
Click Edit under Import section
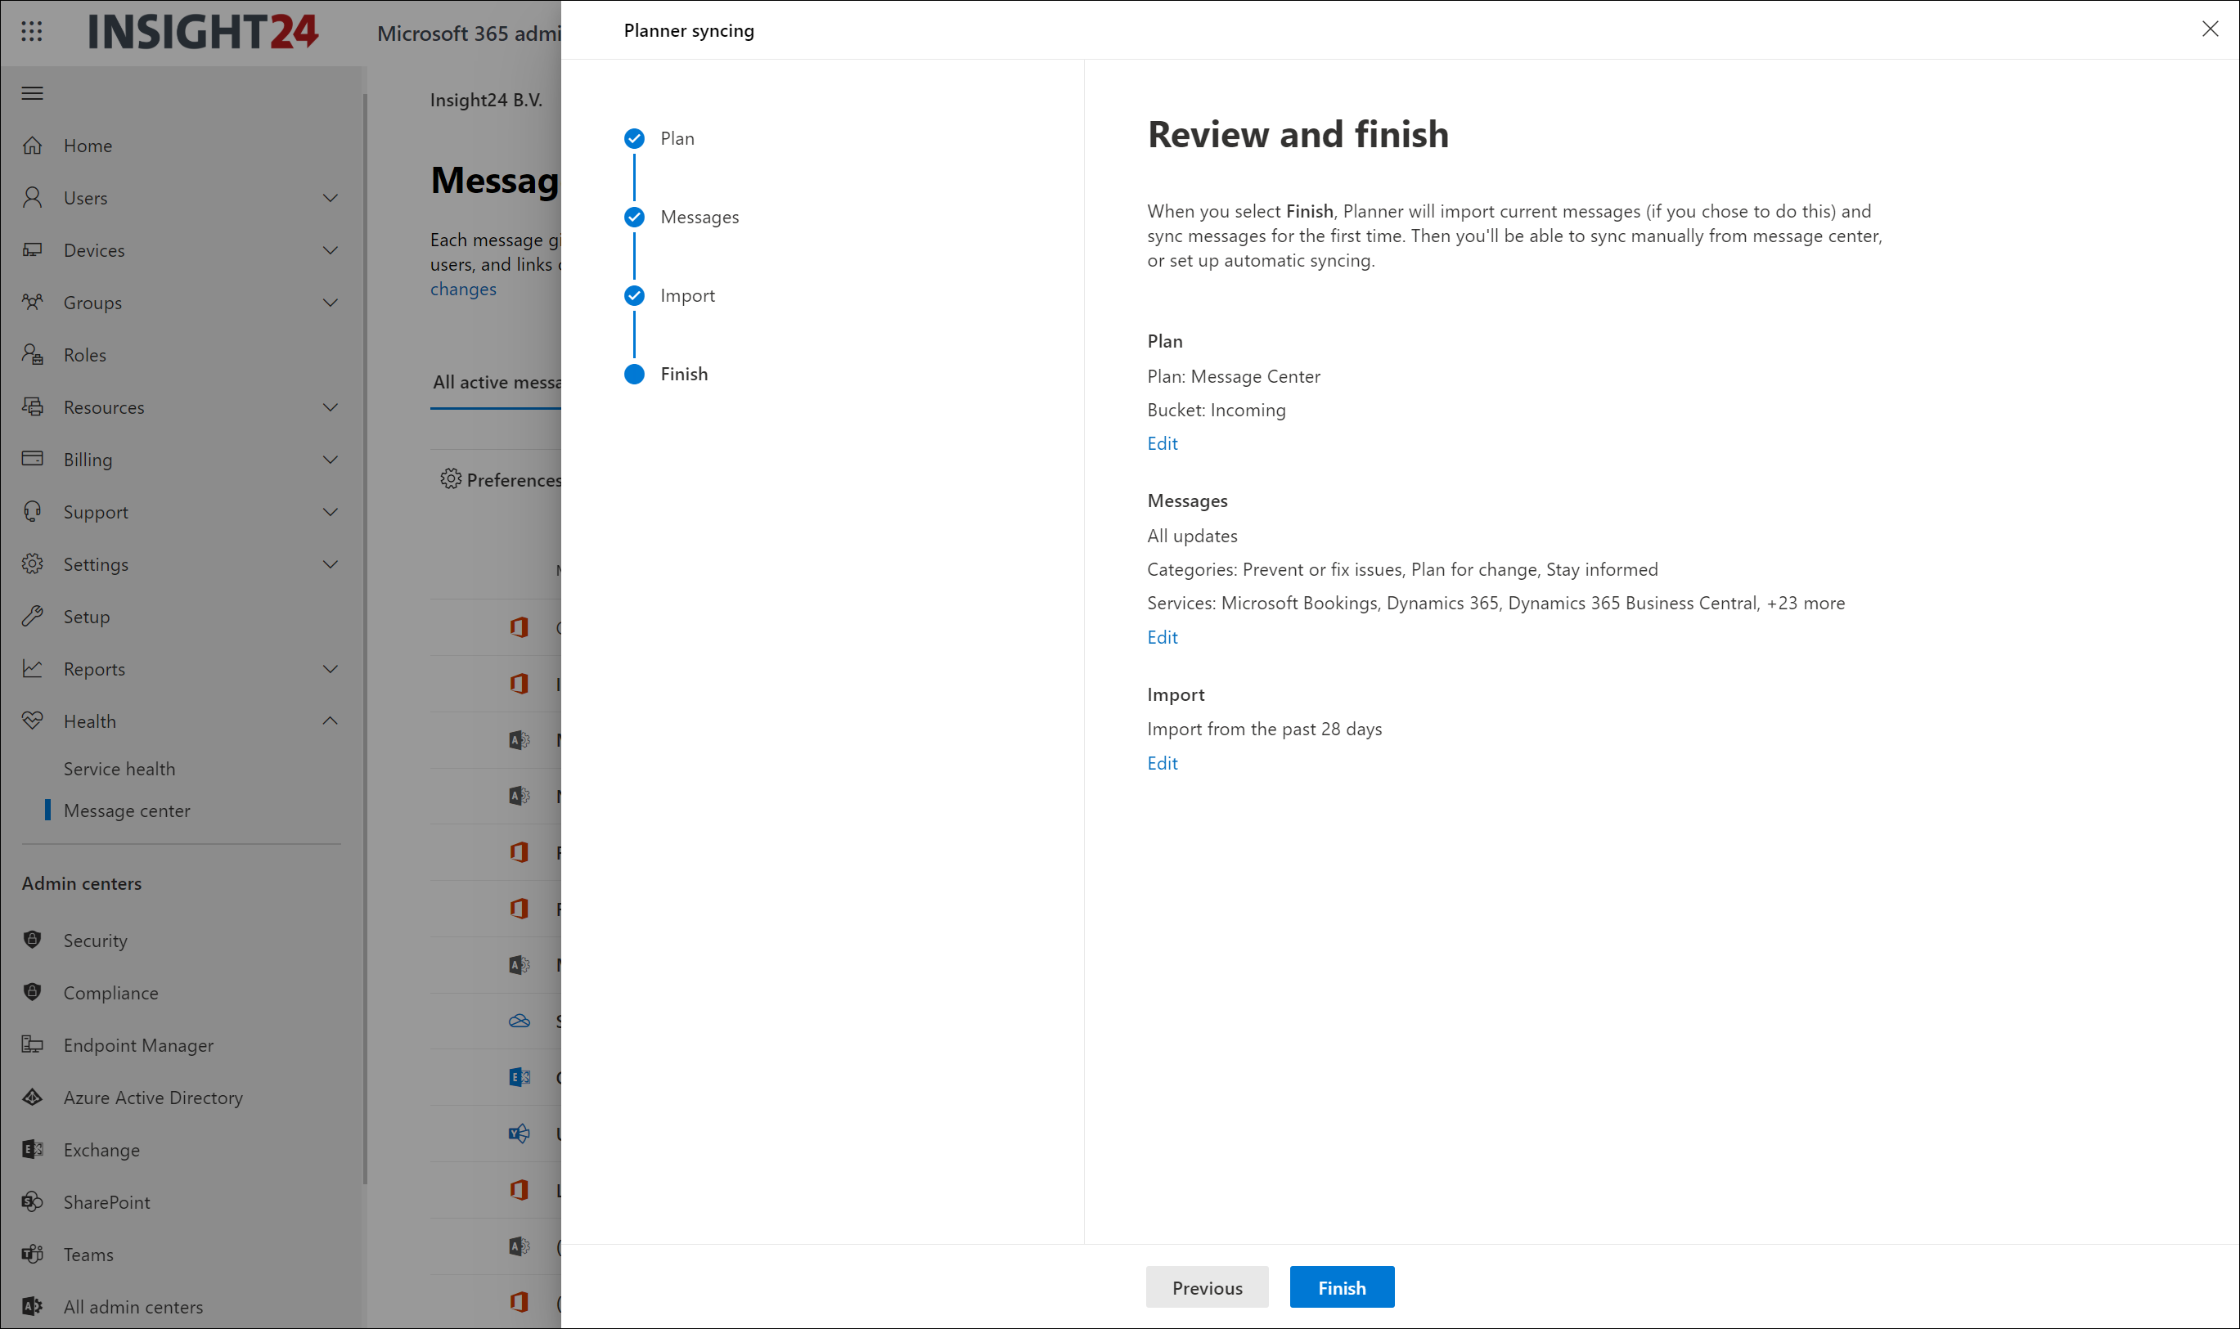pyautogui.click(x=1162, y=763)
